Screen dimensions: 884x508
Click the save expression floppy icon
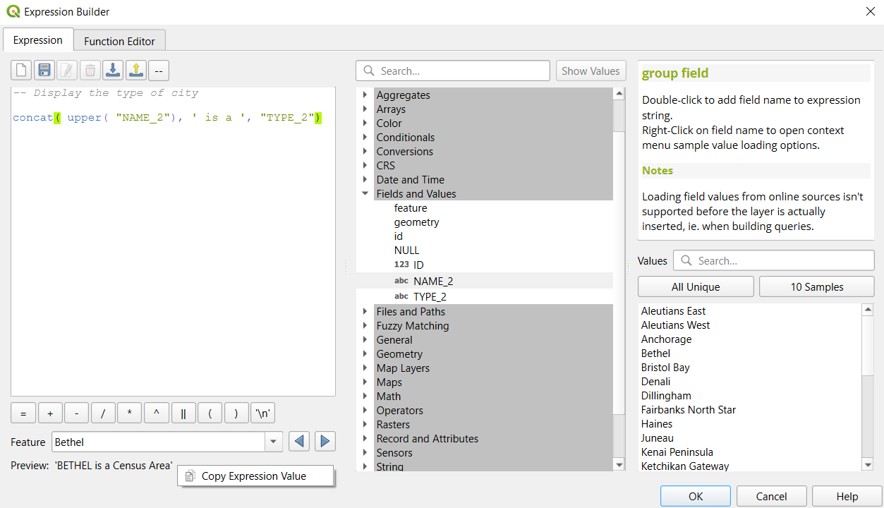44,70
